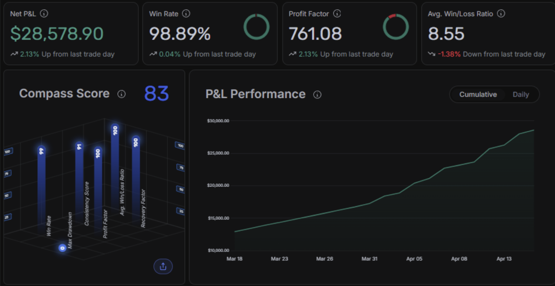Click the "Mar 18" date label

point(234,259)
